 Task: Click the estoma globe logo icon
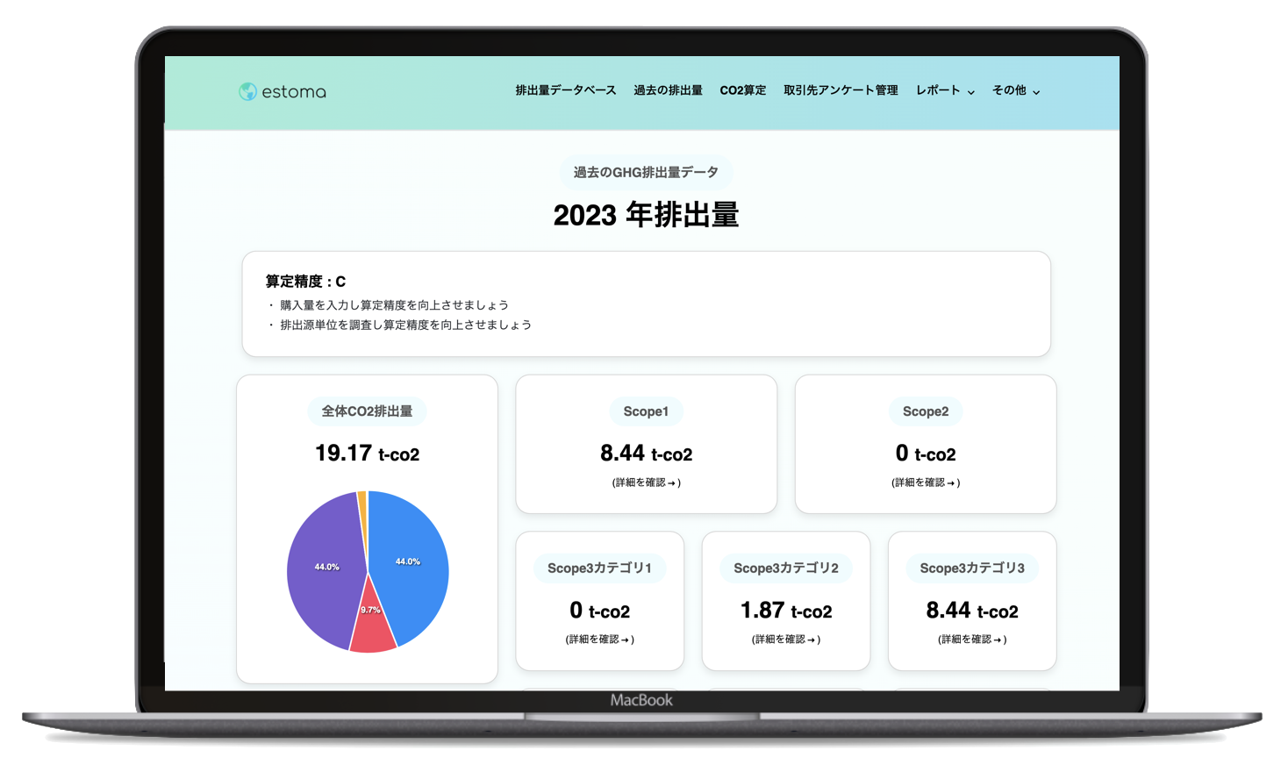pos(248,91)
